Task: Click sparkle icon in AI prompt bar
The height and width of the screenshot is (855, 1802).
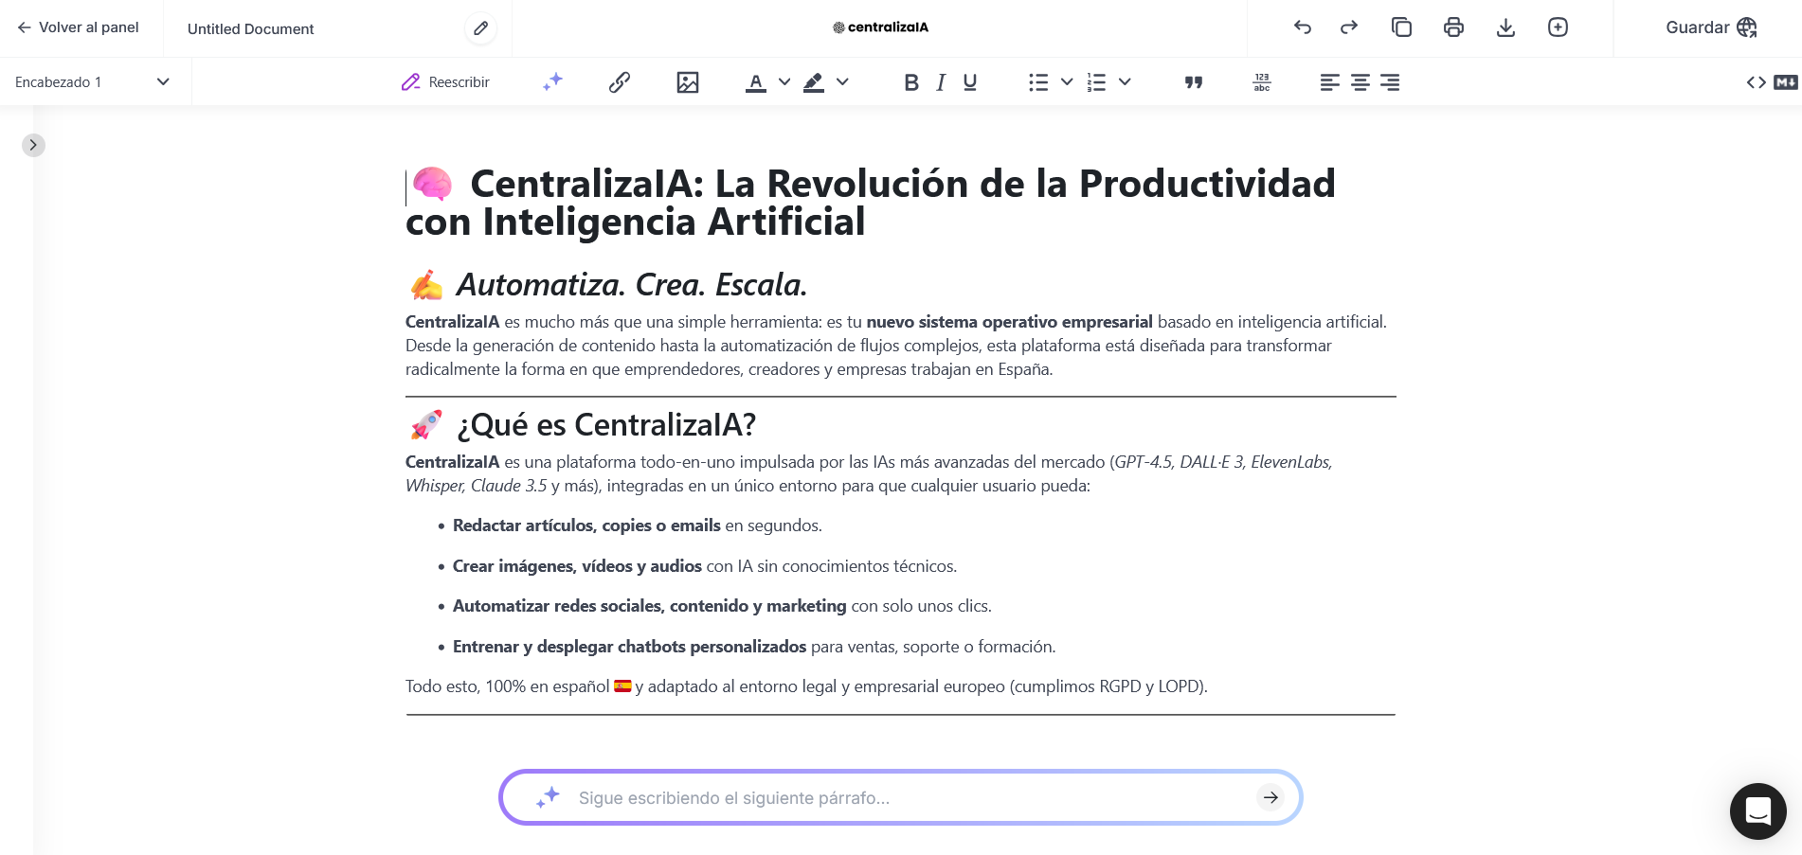Action: click(x=548, y=797)
